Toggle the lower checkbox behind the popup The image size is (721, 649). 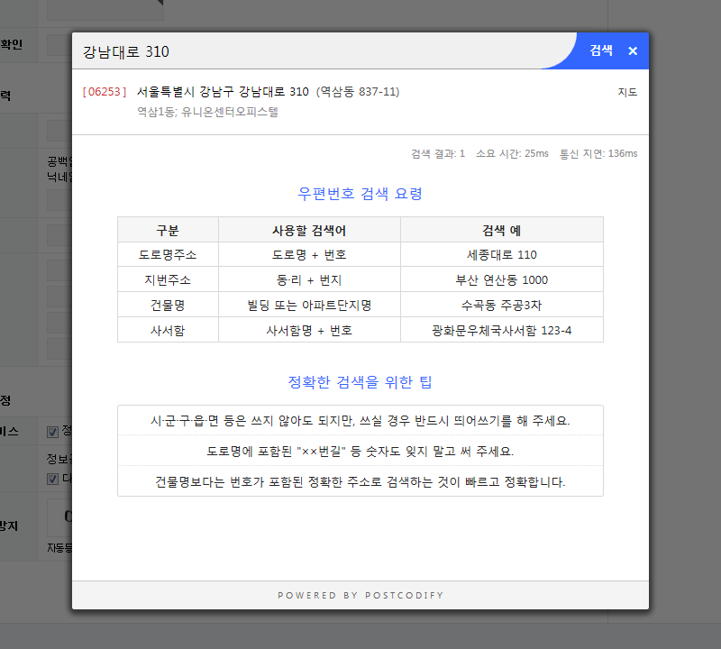[x=52, y=478]
